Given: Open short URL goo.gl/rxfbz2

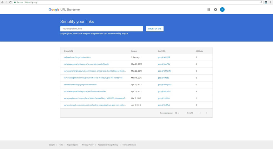Looking at the screenshot, I should [163, 78].
